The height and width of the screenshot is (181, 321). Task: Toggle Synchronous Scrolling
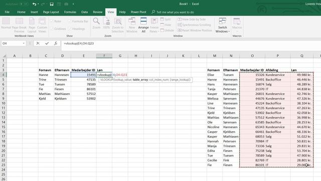[x=194, y=25]
